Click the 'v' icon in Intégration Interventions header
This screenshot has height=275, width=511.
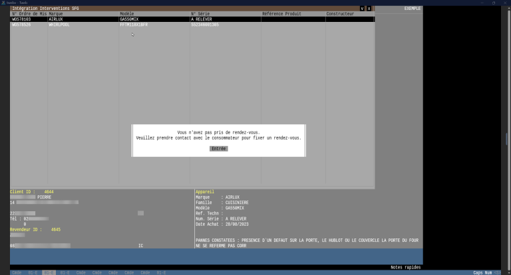(362, 9)
